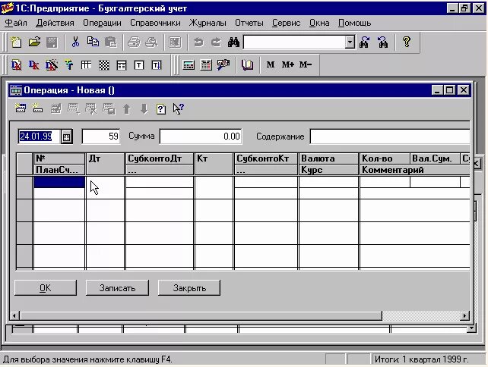Click the Содержание text field
This screenshot has height=367, width=488.
390,136
